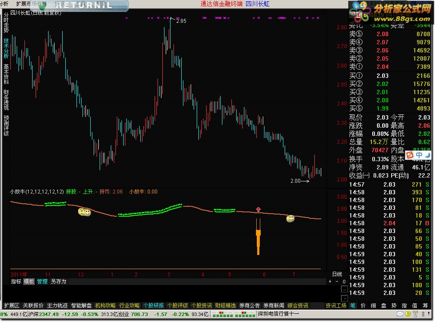Switch to 技术分析 side tab

click(x=6, y=48)
